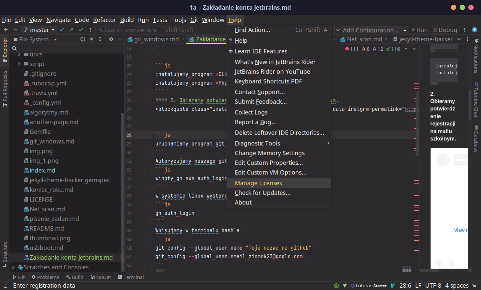
Task: Switch to Net_scan.md editor tab
Action: (x=364, y=39)
